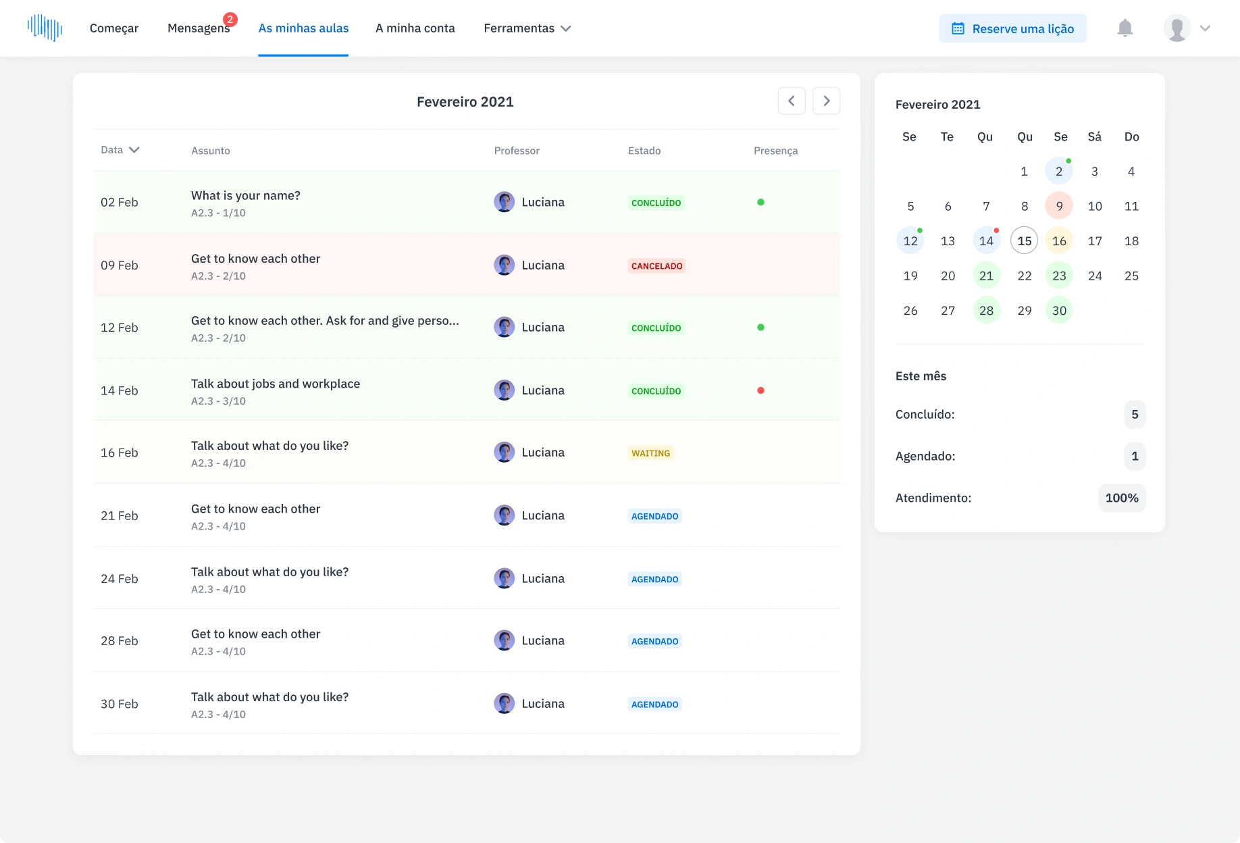Expand the Ferramentas dropdown menu
This screenshot has width=1240, height=843.
tap(527, 28)
